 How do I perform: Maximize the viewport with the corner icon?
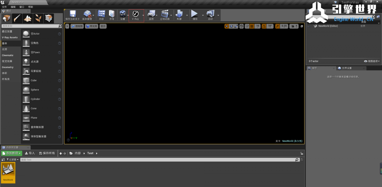tap(302, 26)
